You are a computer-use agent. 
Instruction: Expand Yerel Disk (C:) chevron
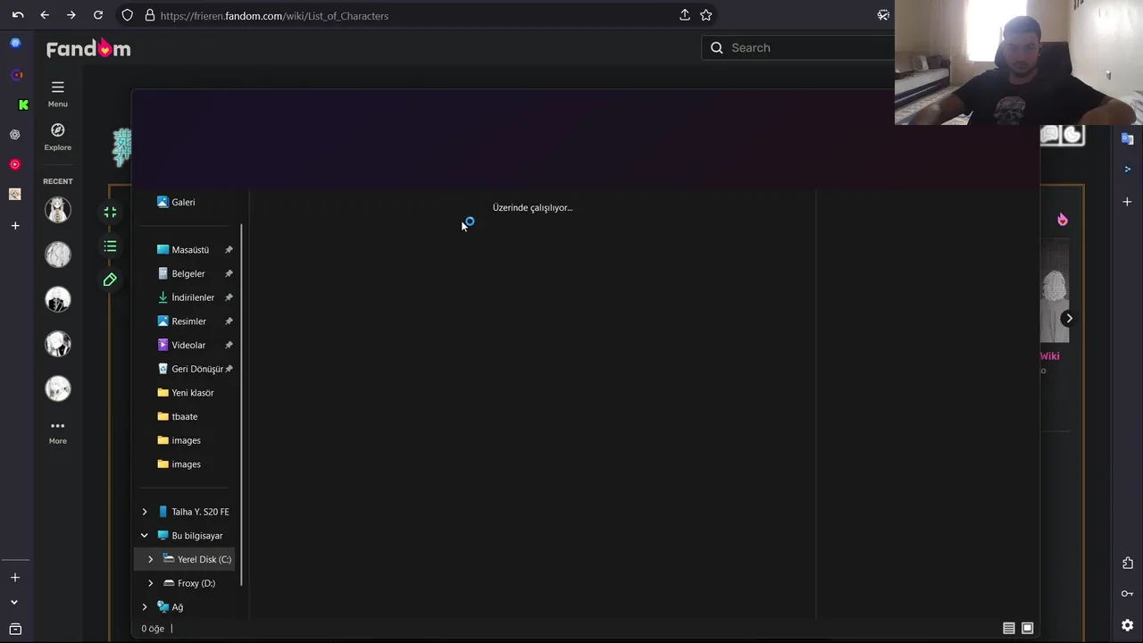click(150, 560)
